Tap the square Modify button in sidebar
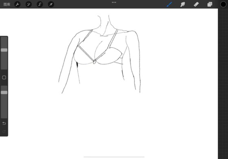Viewport: 228px width, 159px height. [4, 77]
